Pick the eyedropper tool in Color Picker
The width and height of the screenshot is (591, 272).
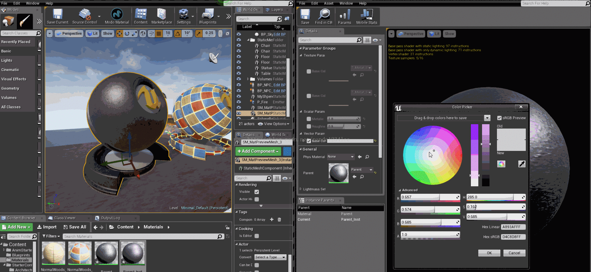point(522,164)
